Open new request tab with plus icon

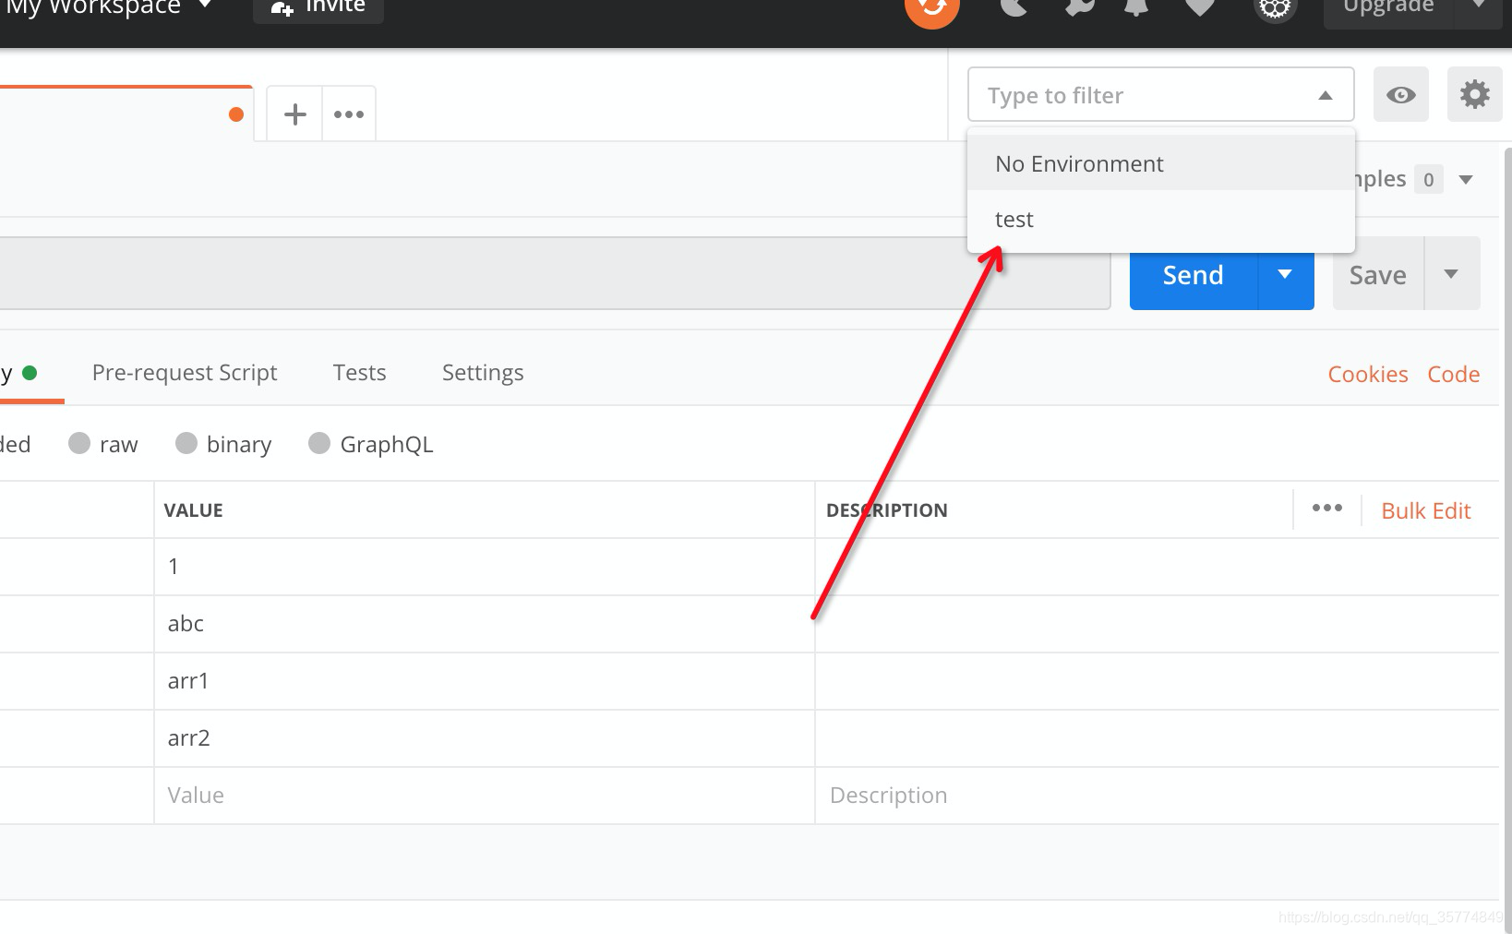[x=294, y=114]
